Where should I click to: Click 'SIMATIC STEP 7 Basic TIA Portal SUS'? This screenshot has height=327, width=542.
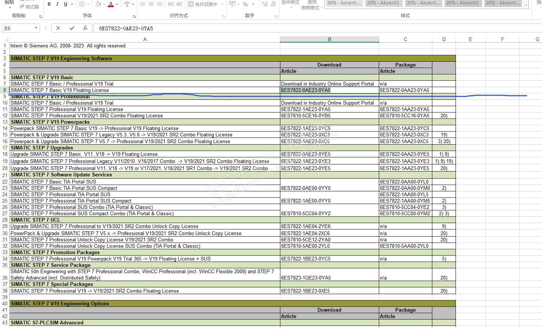(145, 182)
